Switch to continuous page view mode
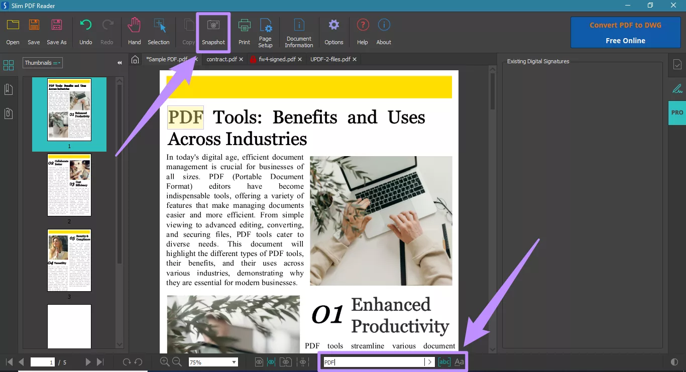This screenshot has width=686, height=372. tap(272, 361)
